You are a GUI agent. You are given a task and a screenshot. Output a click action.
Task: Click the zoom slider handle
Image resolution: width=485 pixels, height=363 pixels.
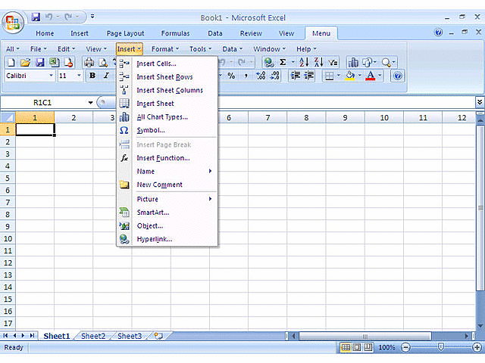click(441, 348)
